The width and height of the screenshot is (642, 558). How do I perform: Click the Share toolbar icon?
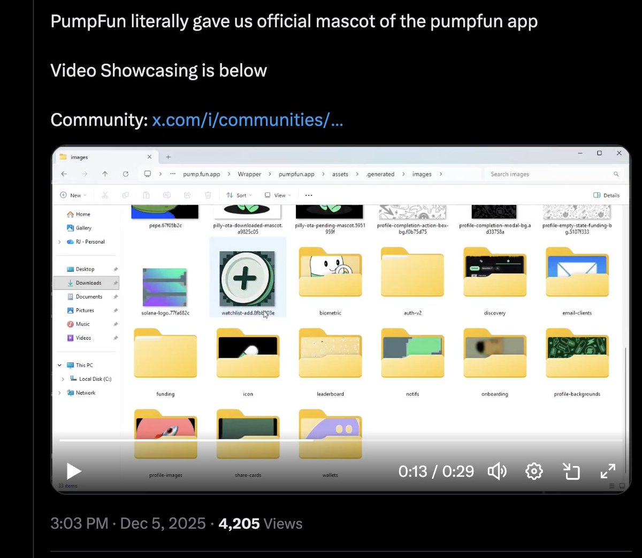click(187, 195)
